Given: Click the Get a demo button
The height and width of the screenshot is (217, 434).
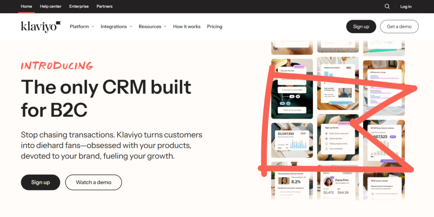Looking at the screenshot, I should (399, 27).
